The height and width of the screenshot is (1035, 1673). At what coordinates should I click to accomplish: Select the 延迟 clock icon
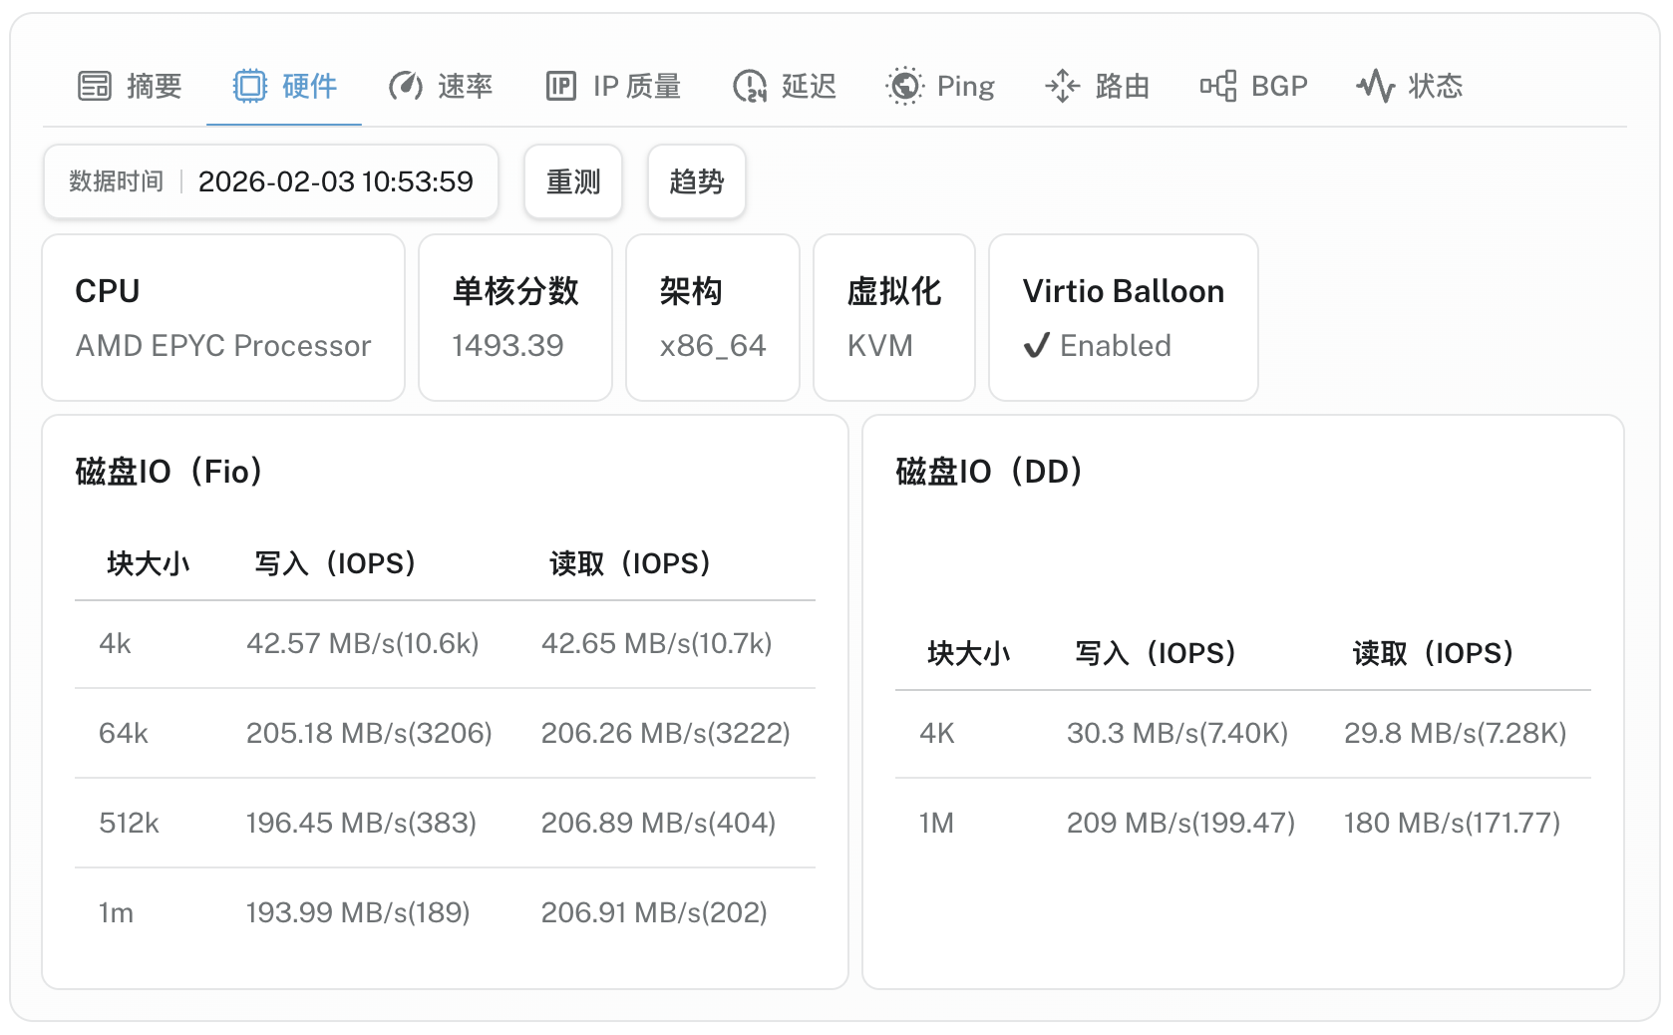[x=749, y=86]
